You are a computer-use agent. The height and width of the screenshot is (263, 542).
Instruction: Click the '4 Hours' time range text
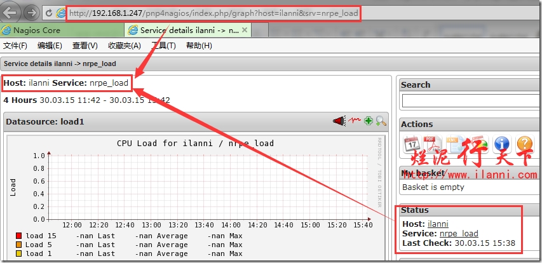[x=20, y=100]
